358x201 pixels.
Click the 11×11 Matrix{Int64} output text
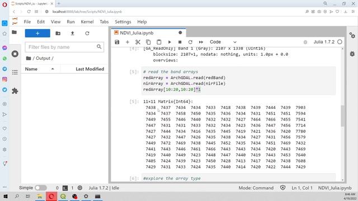coord(168,102)
